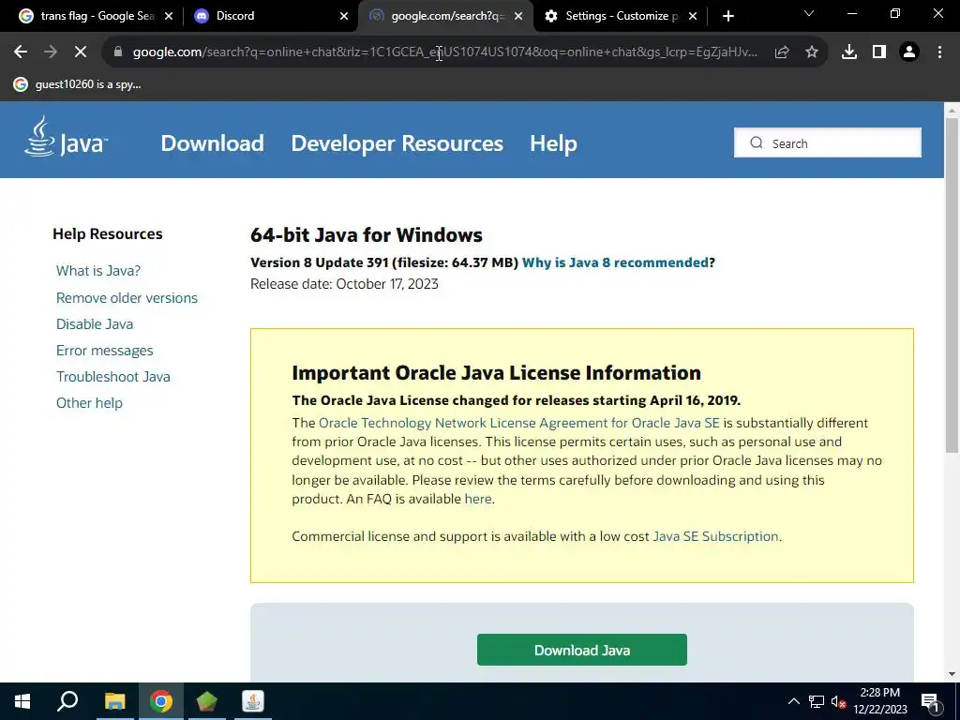Click the Release date: October 17, 2023 text
The width and height of the screenshot is (960, 720).
coord(344,284)
